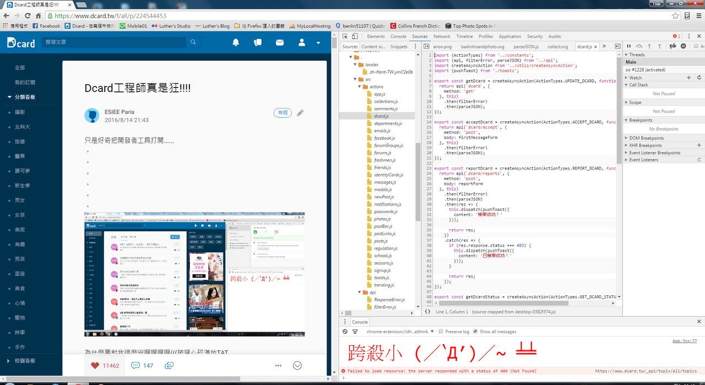The height and width of the screenshot is (385, 705).
Task: Click the step out debugger button
Action: click(661, 46)
